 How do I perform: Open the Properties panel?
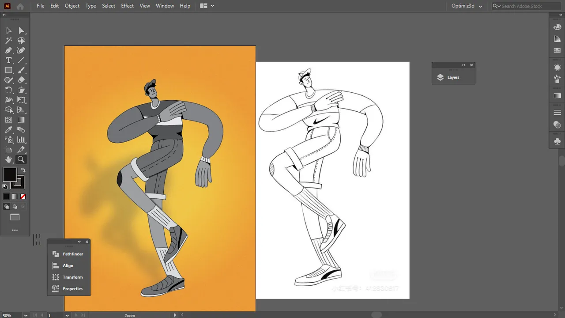coord(69,288)
